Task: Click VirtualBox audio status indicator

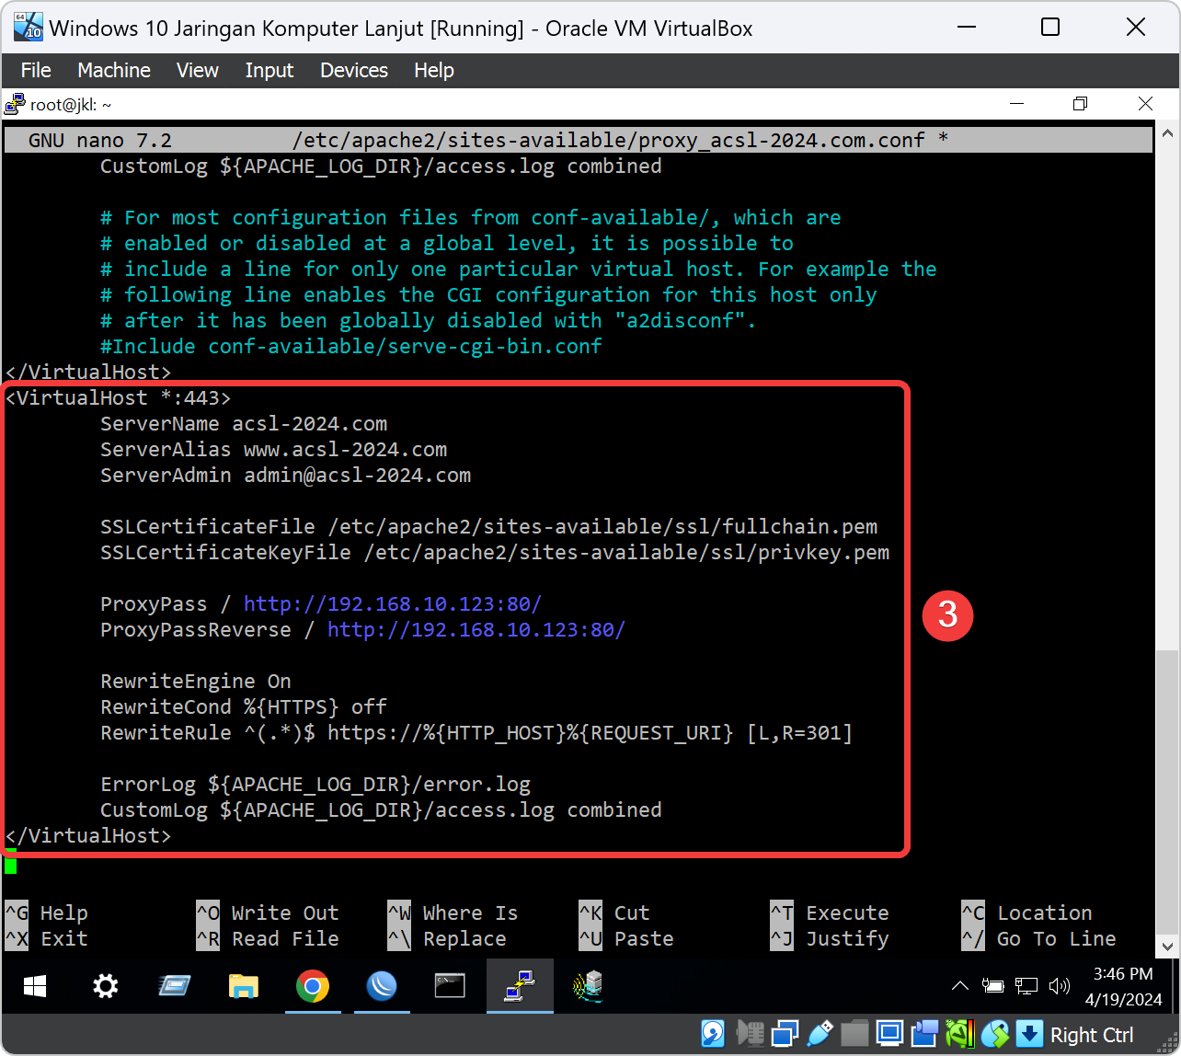Action: pyautogui.click(x=751, y=1034)
